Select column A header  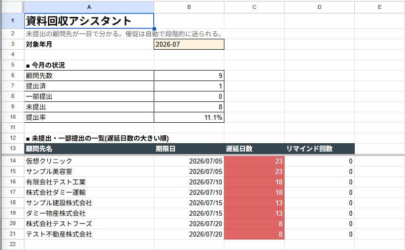click(89, 7)
